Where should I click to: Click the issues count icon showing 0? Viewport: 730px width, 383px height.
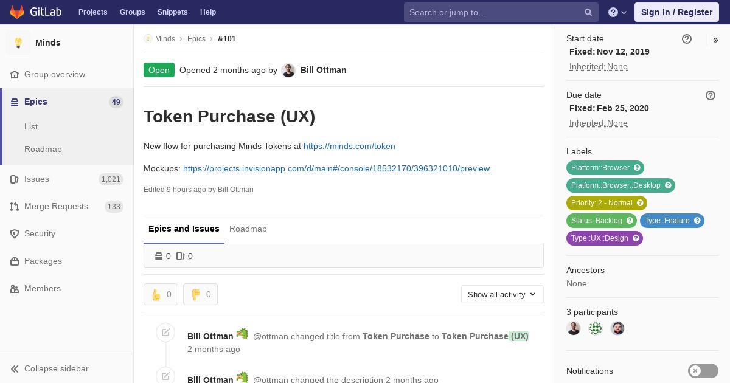tap(181, 256)
